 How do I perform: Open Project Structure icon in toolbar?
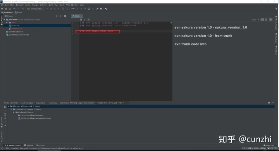point(101,8)
